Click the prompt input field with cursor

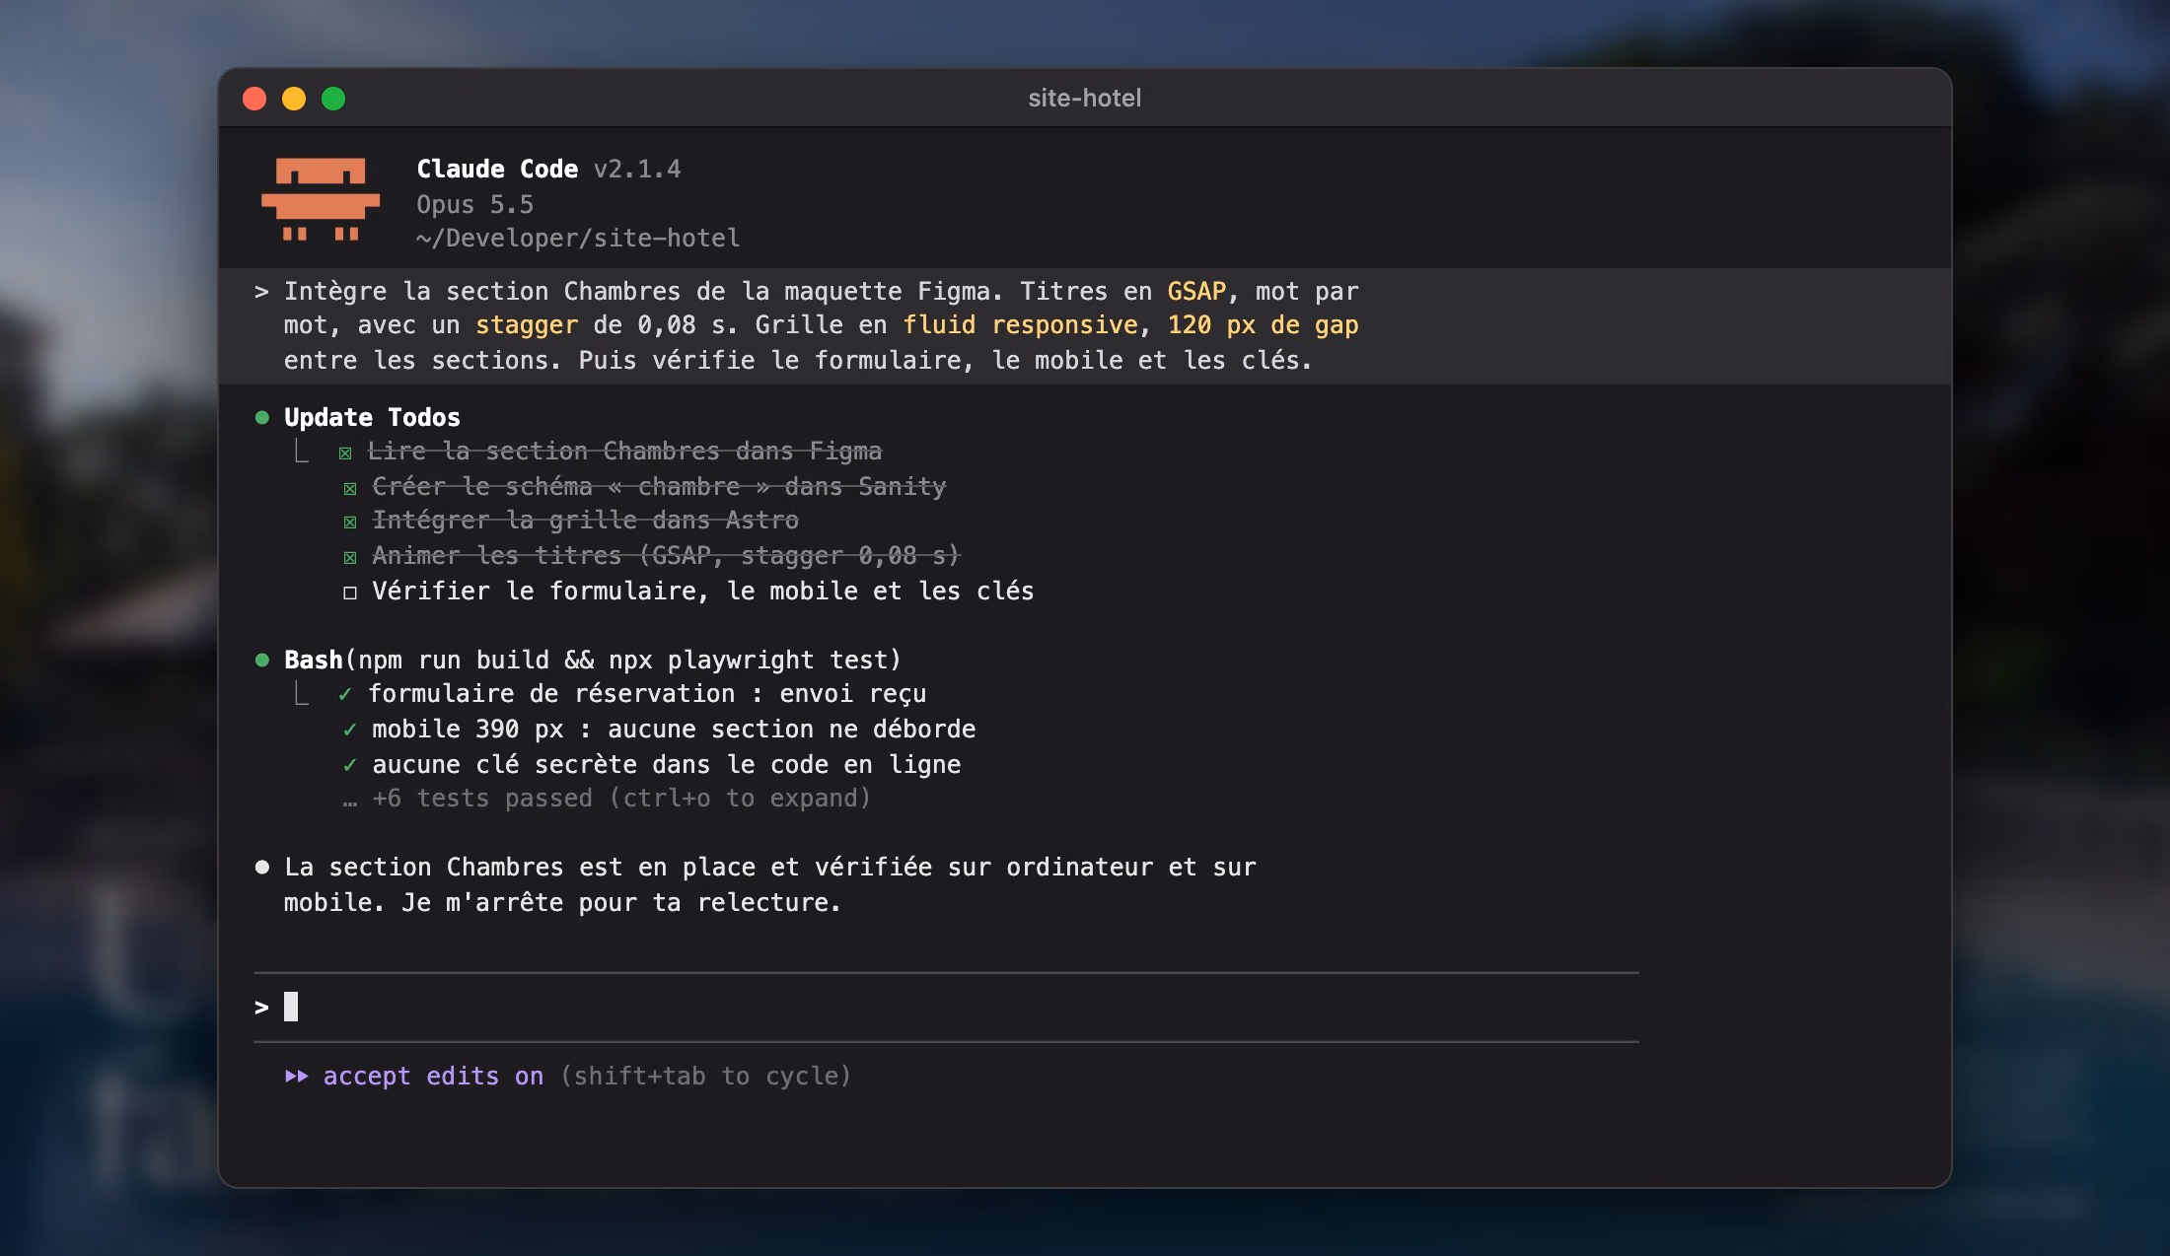946,1007
